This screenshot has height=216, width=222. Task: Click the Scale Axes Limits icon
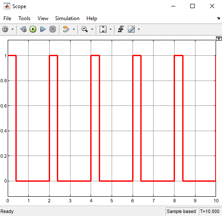pos(103,29)
